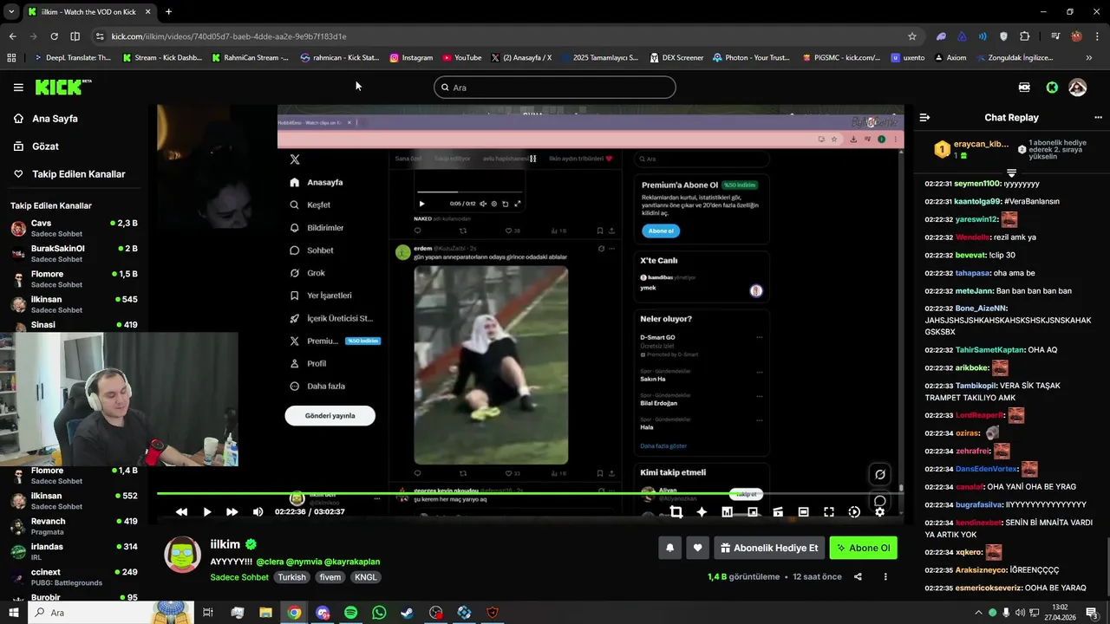Open Revanch channel in sidebar
The image size is (1110, 624).
point(74,526)
